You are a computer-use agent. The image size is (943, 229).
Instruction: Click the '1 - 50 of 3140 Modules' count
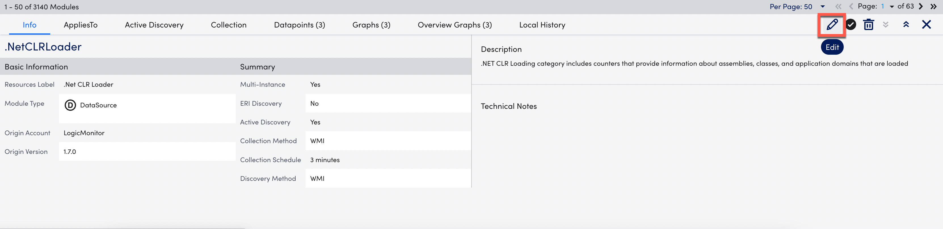point(41,7)
